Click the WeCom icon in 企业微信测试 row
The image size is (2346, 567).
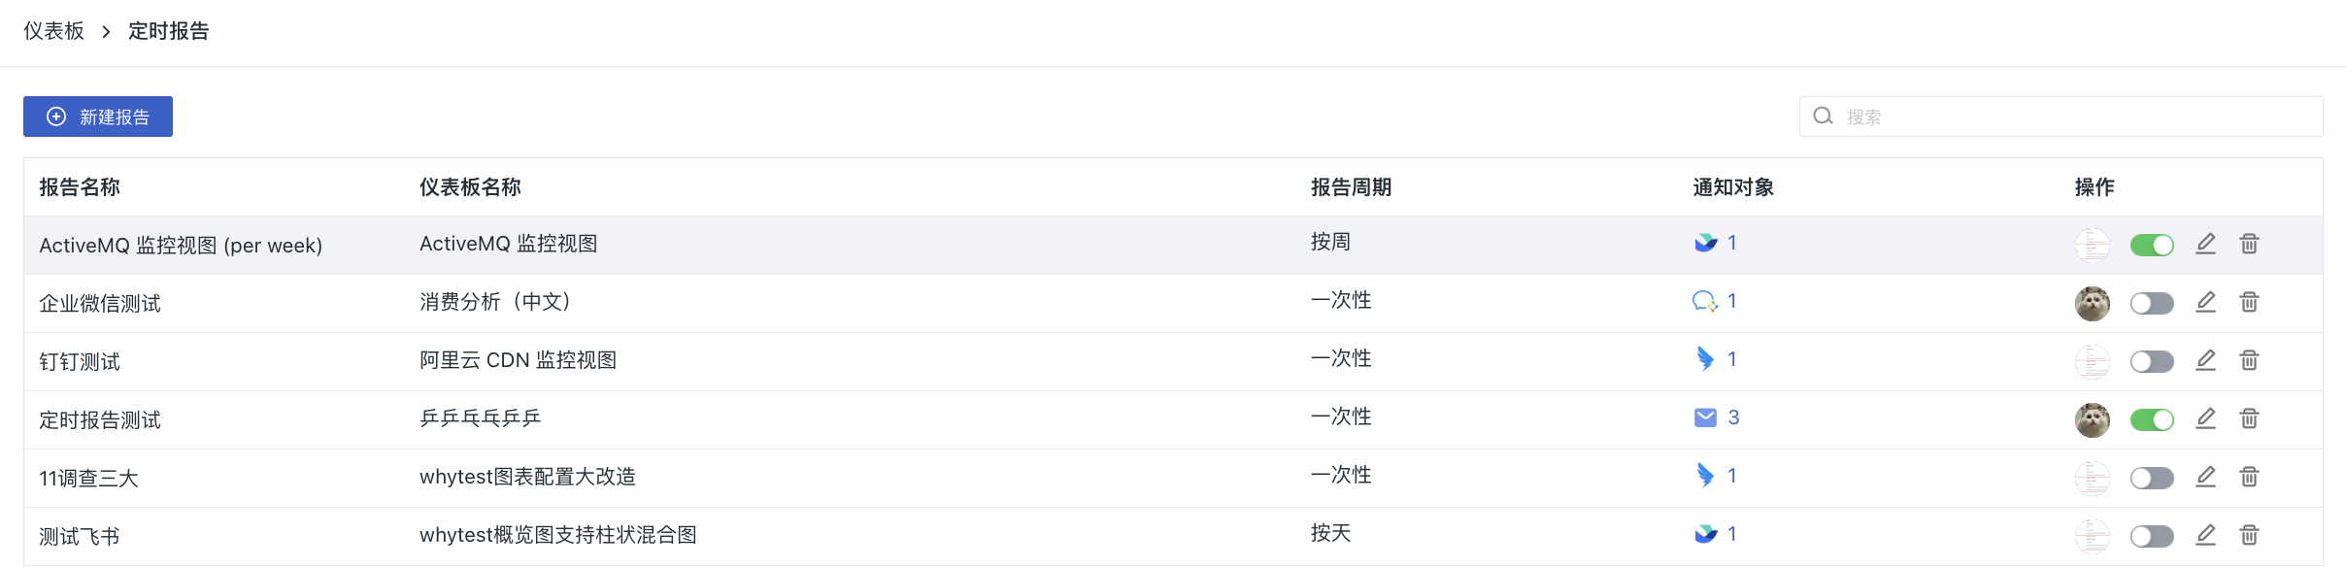click(1705, 301)
